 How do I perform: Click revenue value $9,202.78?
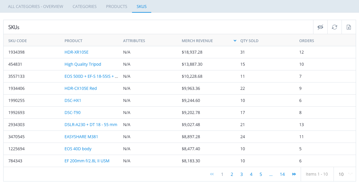tap(191, 113)
